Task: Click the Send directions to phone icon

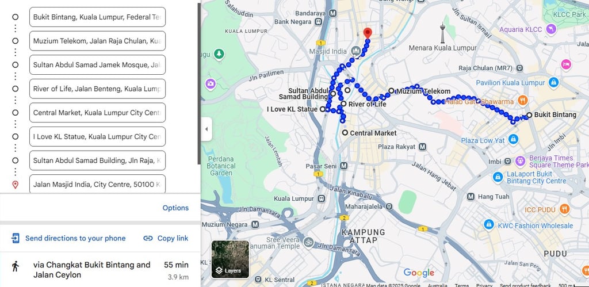Action: 16,238
